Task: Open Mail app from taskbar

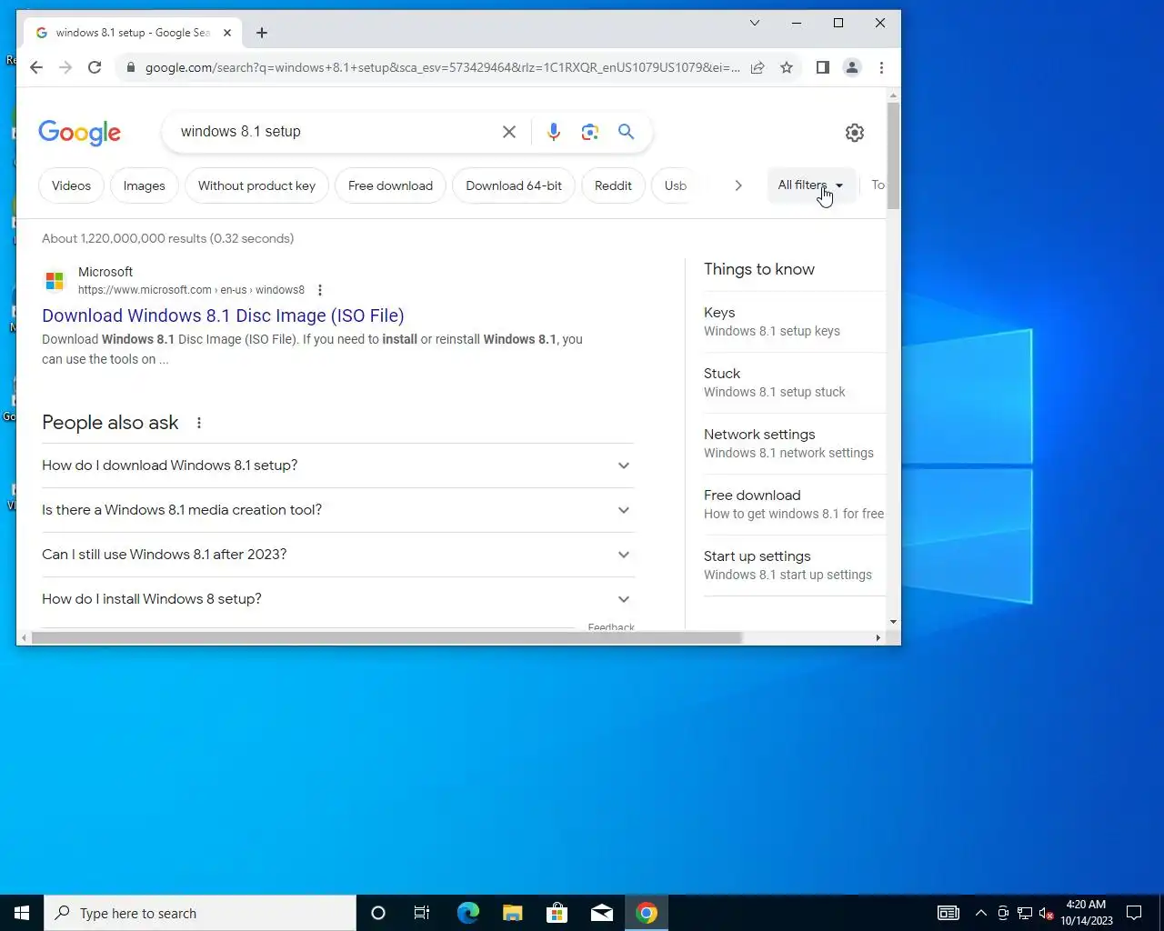Action: pyautogui.click(x=602, y=913)
